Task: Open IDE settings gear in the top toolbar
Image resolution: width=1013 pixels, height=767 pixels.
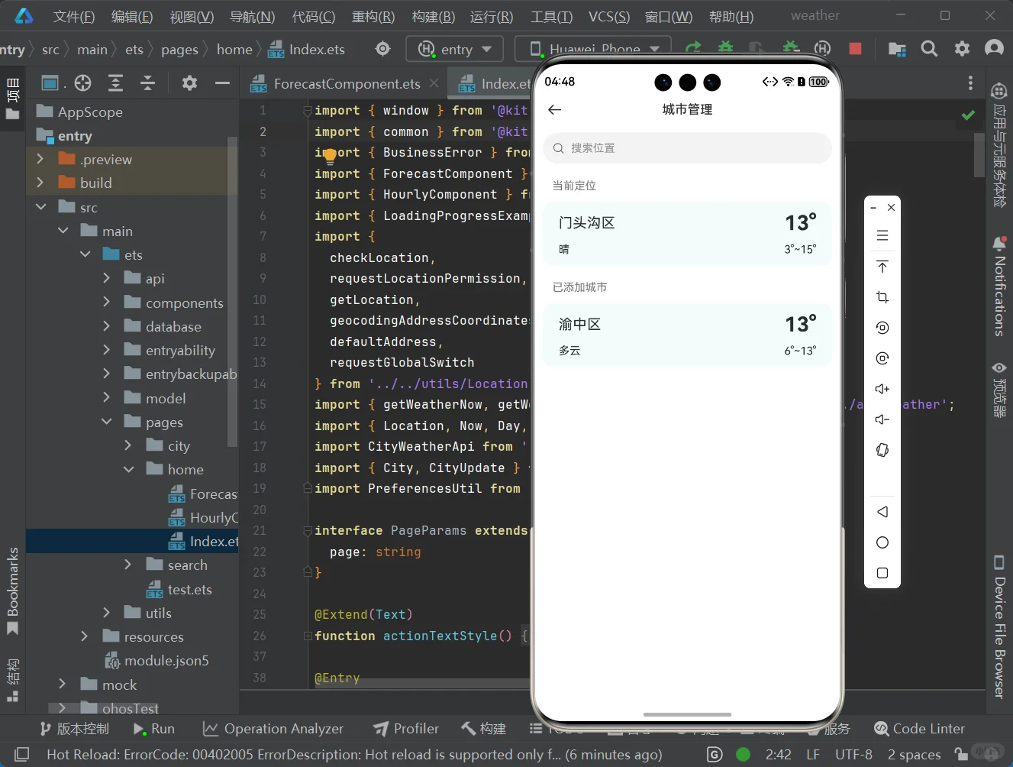Action: click(x=962, y=49)
